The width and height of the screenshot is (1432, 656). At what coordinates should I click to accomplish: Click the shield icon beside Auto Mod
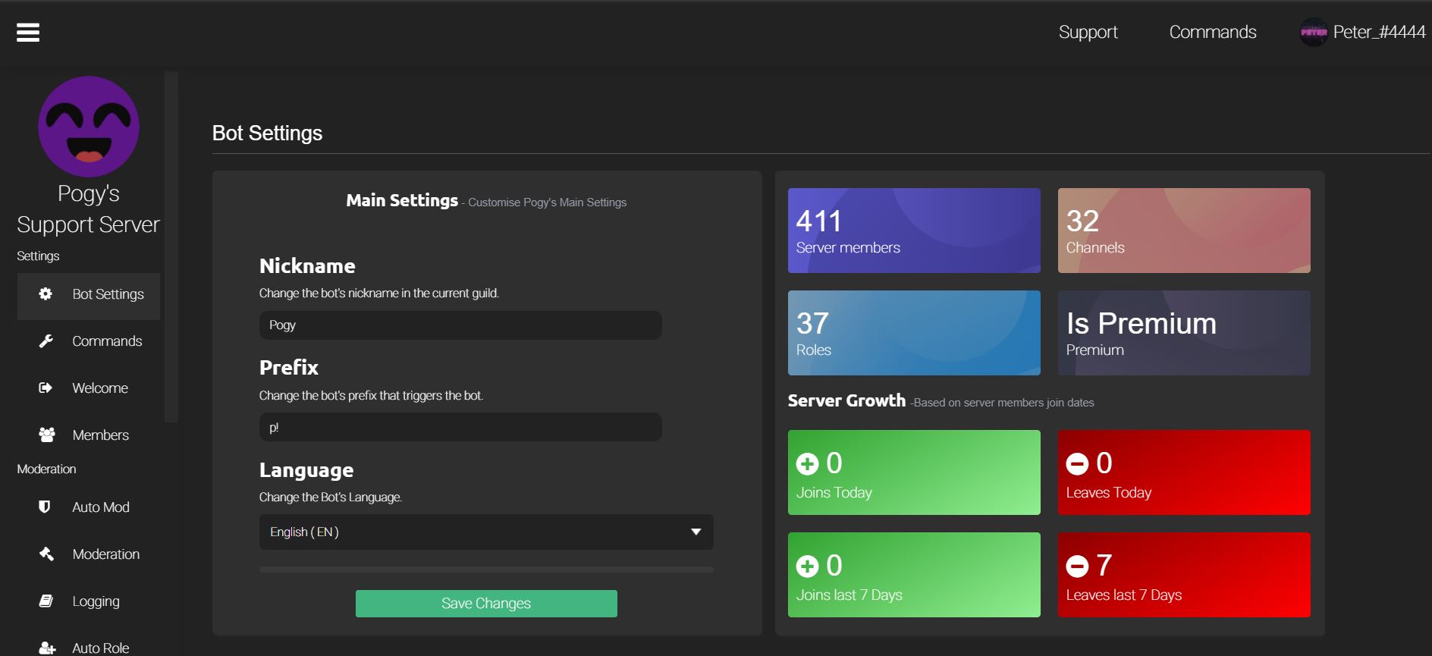[x=45, y=507]
